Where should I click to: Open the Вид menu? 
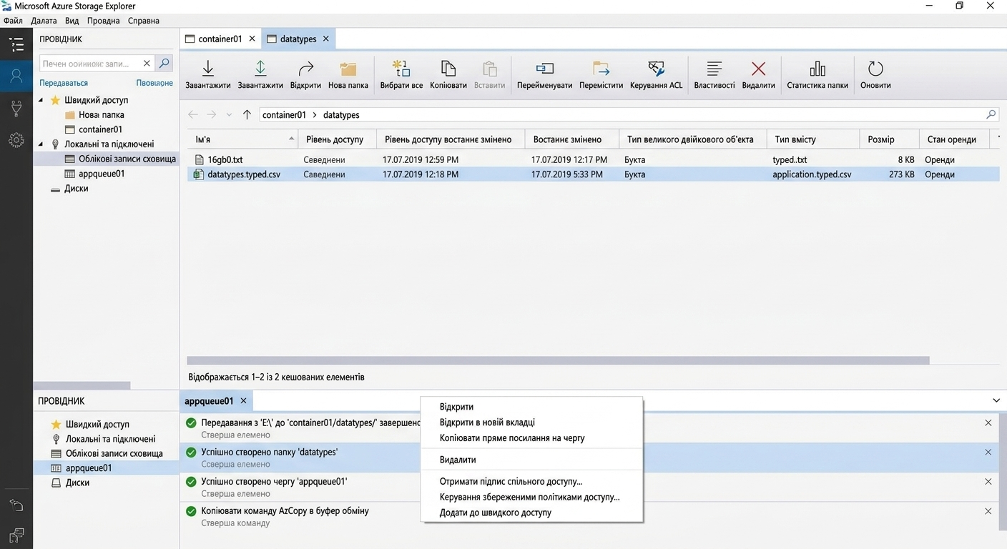pos(72,21)
